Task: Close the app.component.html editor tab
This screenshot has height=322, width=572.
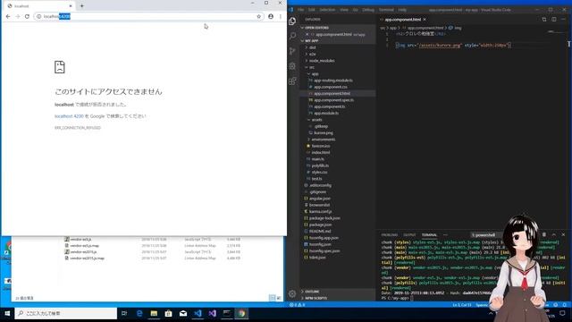Action: [x=425, y=20]
